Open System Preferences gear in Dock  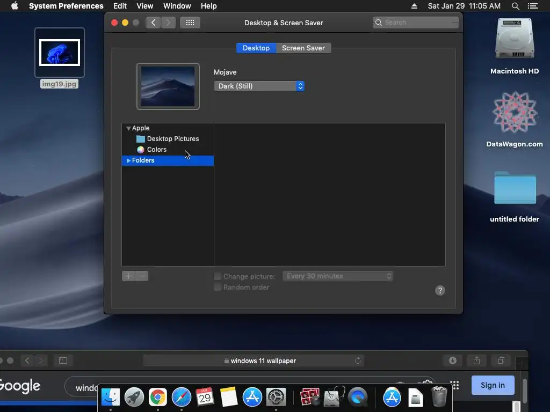[x=276, y=397]
